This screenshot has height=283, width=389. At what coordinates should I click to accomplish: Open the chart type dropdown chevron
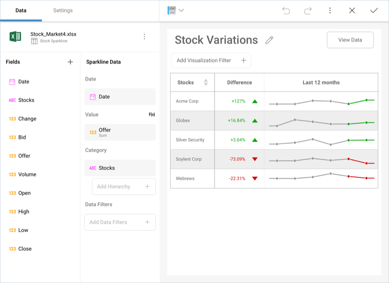point(181,10)
